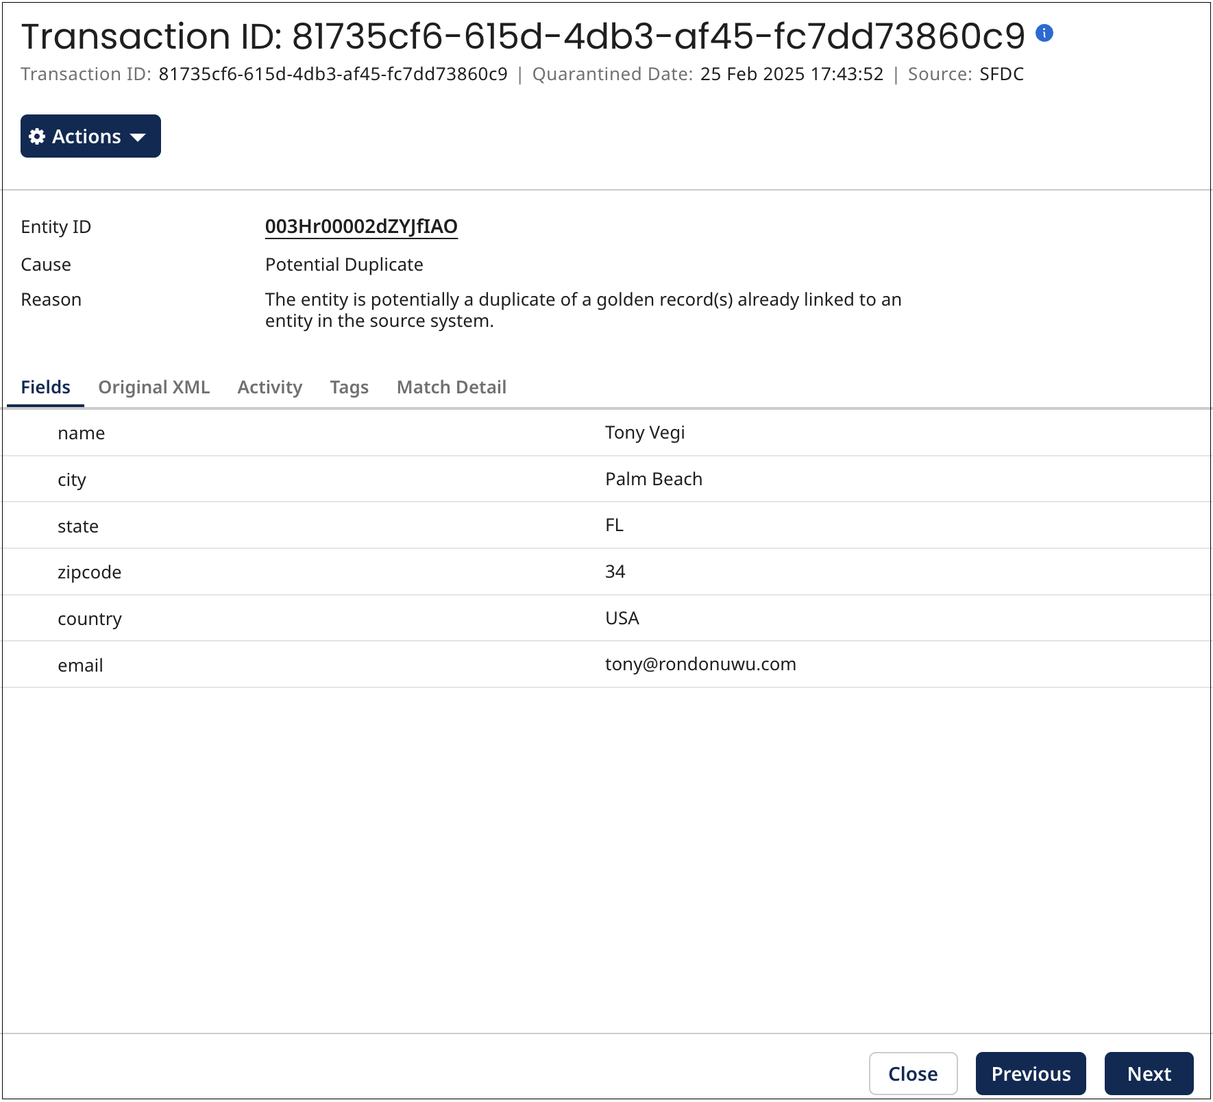The image size is (1213, 1102).
Task: Advance with the Next button
Action: tap(1149, 1074)
